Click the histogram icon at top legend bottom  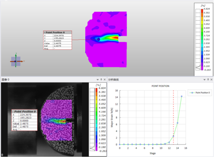click(x=198, y=67)
